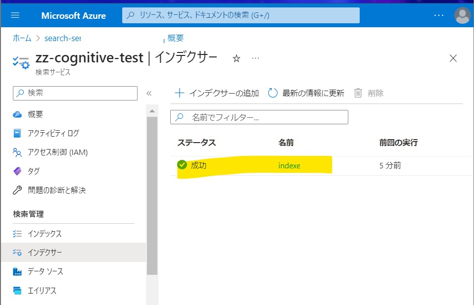Click the 概要 breadcrumb link

point(176,38)
